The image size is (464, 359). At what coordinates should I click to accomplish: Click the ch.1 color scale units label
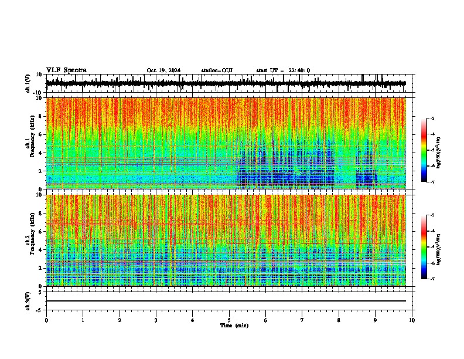point(438,153)
